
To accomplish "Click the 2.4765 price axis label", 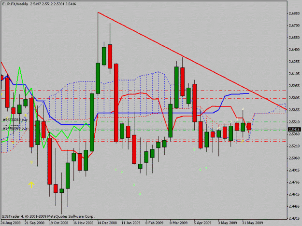I will [294, 182].
